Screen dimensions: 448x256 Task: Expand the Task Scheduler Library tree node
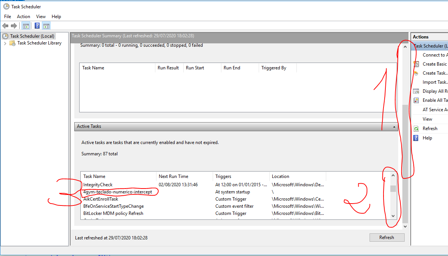5,43
